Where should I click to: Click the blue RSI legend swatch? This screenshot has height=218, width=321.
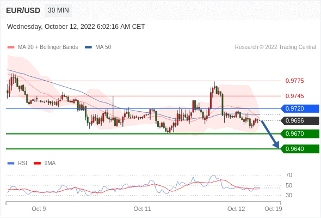[x=11, y=163]
